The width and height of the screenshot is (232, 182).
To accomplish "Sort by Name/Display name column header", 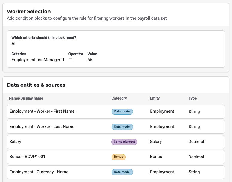I will click(x=26, y=98).
